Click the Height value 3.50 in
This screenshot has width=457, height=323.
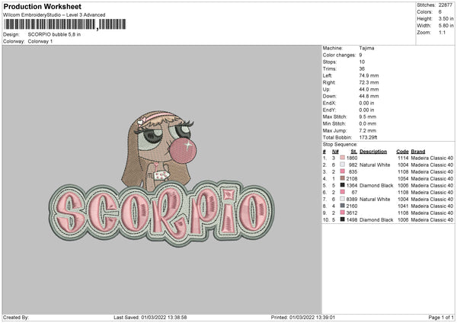point(446,18)
